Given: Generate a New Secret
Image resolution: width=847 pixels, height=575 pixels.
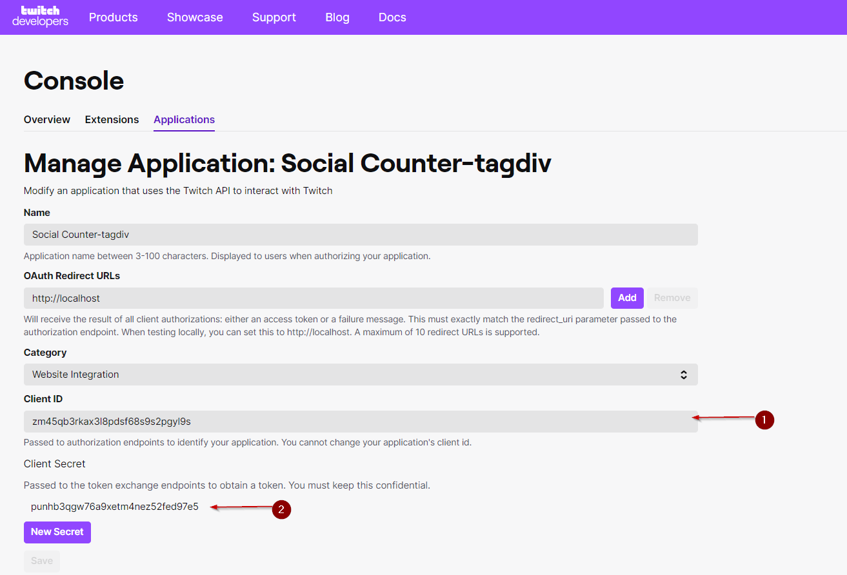Looking at the screenshot, I should tap(57, 532).
